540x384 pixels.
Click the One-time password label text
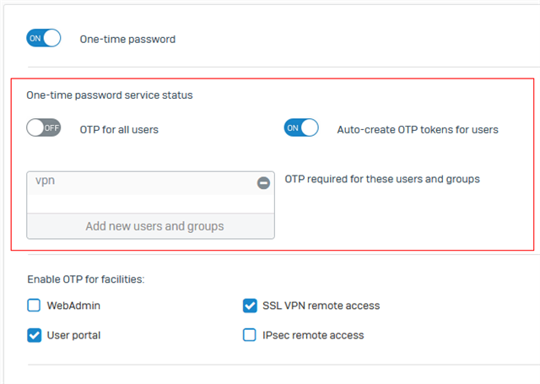click(x=127, y=40)
